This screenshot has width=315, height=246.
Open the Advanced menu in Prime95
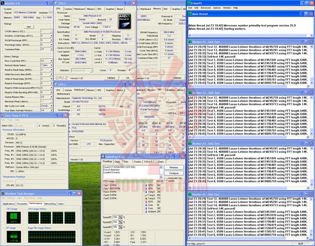pos(205,8)
